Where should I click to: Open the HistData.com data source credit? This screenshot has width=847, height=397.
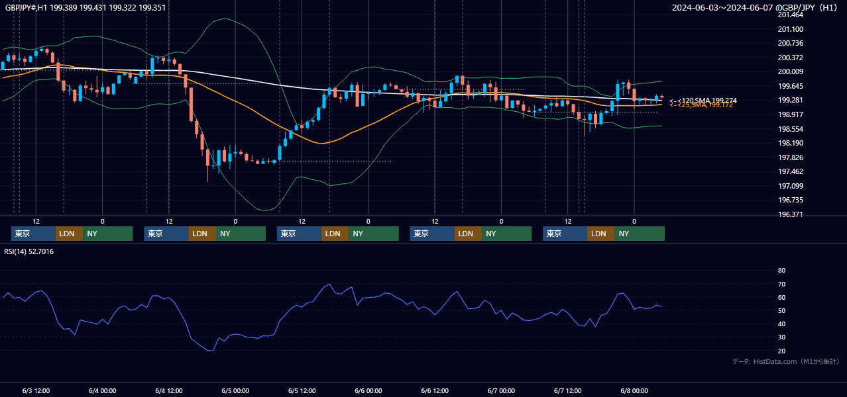[x=786, y=361]
